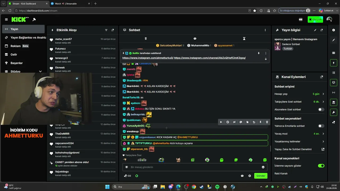Expand the pinned message with down arrow
Viewport: 340px width, 191px height.
coord(266,59)
